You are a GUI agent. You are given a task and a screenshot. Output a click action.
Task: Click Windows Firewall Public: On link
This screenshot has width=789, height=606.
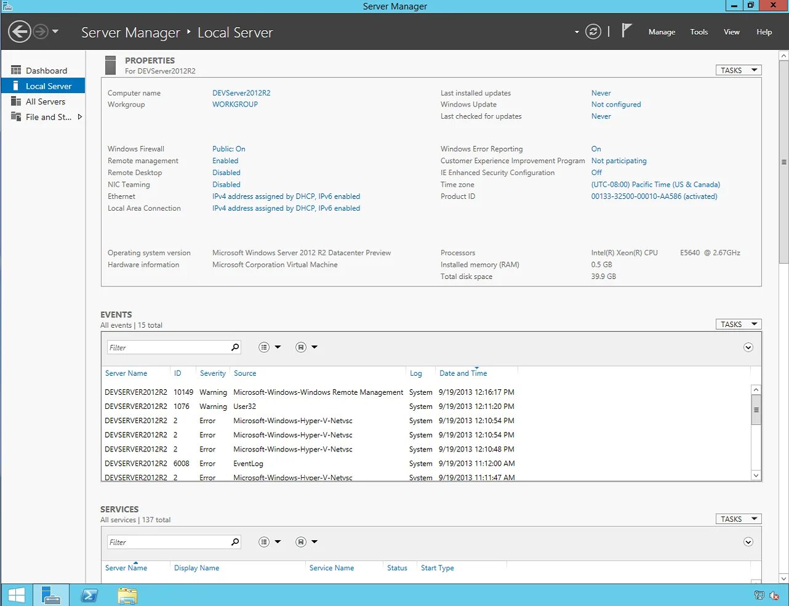229,149
